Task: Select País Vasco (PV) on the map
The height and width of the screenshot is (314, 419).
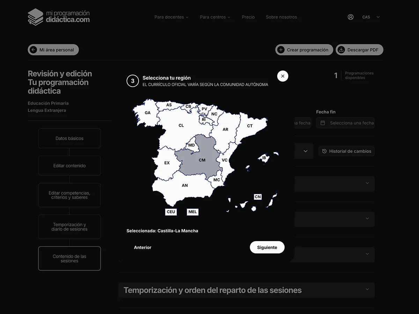Action: (x=204, y=109)
